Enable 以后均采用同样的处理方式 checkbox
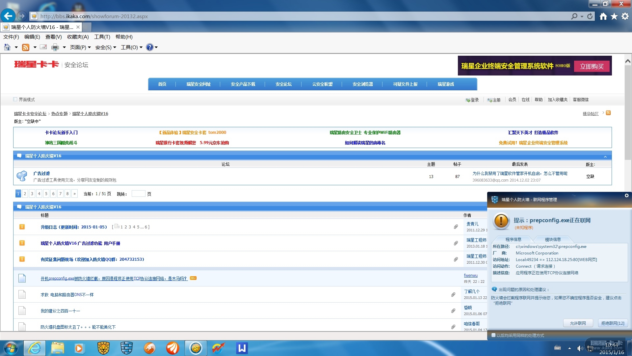The width and height of the screenshot is (632, 356). [493, 335]
